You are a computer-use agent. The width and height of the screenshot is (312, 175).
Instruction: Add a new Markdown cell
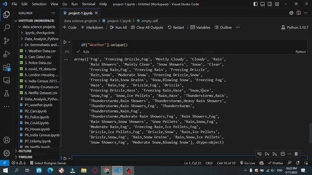92,27
